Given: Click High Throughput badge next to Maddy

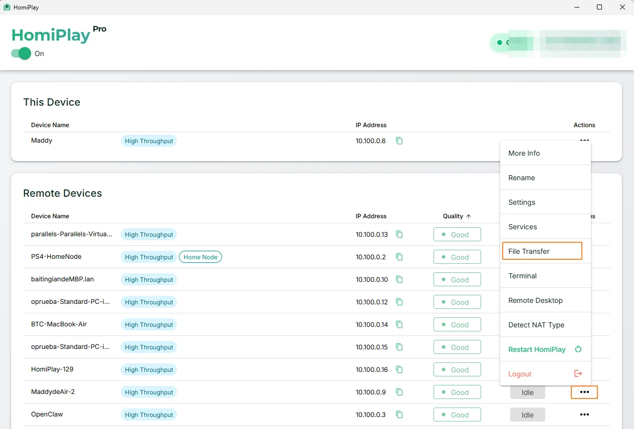Looking at the screenshot, I should [149, 141].
